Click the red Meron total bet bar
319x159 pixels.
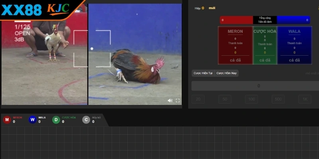(236, 20)
